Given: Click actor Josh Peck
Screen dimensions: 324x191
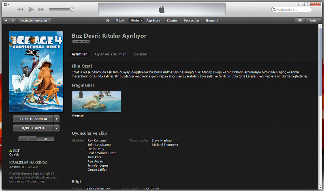Looking at the screenshot, I should tap(94, 157).
